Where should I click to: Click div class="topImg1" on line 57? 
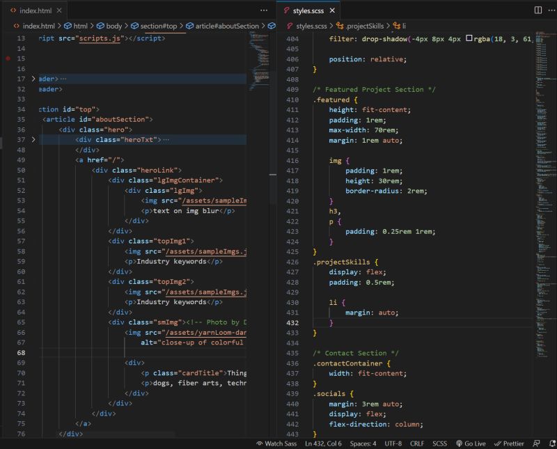pyautogui.click(x=151, y=241)
